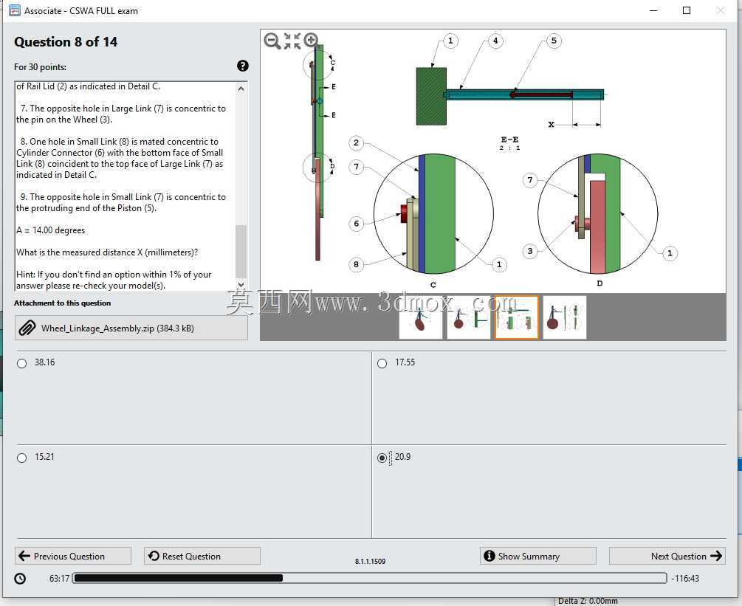Click the version number 8.1.1.1509
The height and width of the screenshot is (606, 742).
tap(370, 562)
